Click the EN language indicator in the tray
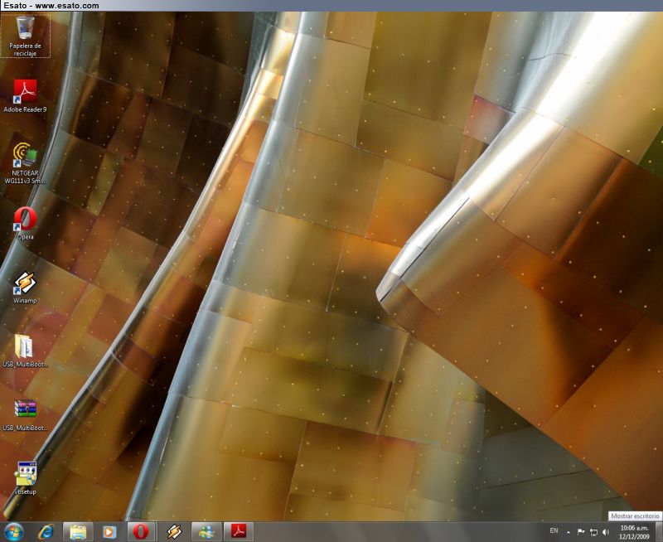The width and height of the screenshot is (663, 542). coord(554,530)
